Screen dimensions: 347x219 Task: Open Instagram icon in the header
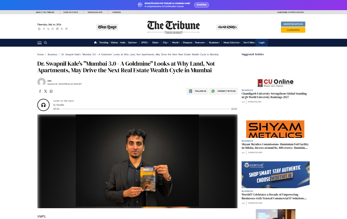click(x=57, y=29)
